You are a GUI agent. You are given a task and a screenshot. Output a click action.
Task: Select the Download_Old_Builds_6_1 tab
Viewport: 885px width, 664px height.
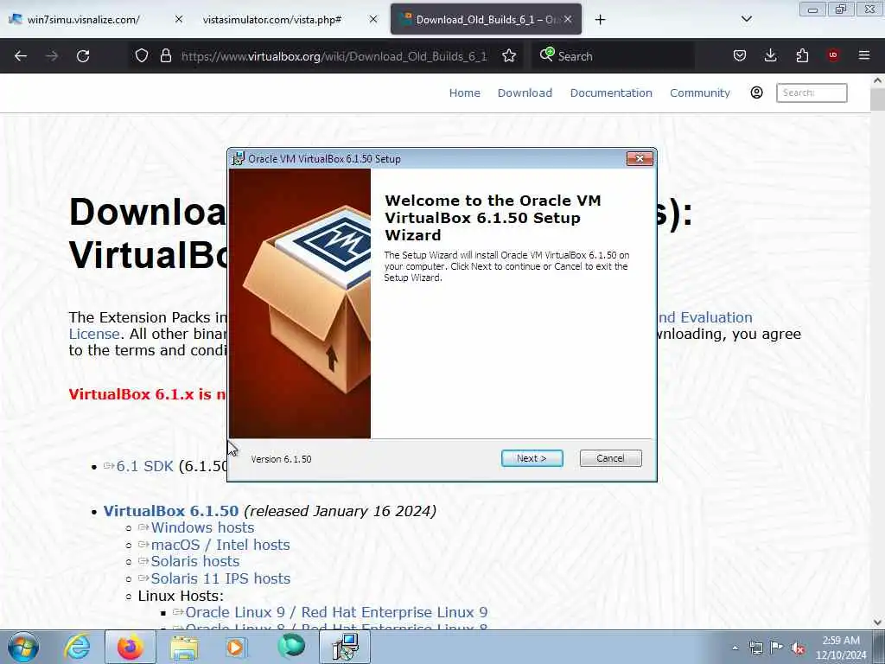click(x=486, y=20)
